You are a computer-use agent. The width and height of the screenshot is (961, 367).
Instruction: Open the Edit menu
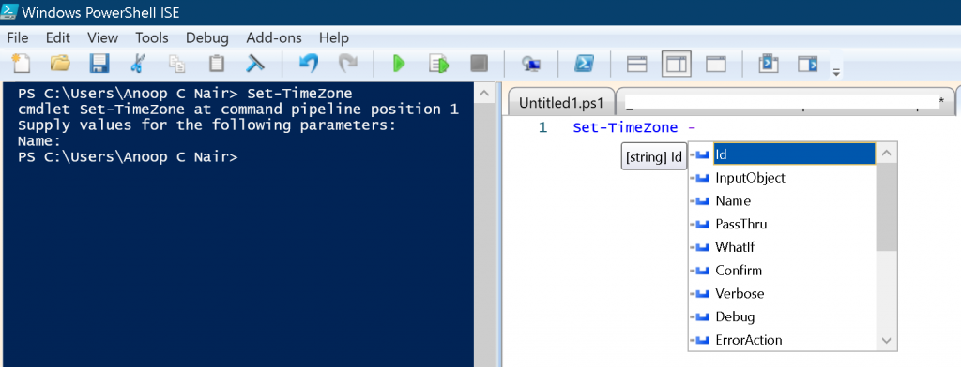coord(58,38)
